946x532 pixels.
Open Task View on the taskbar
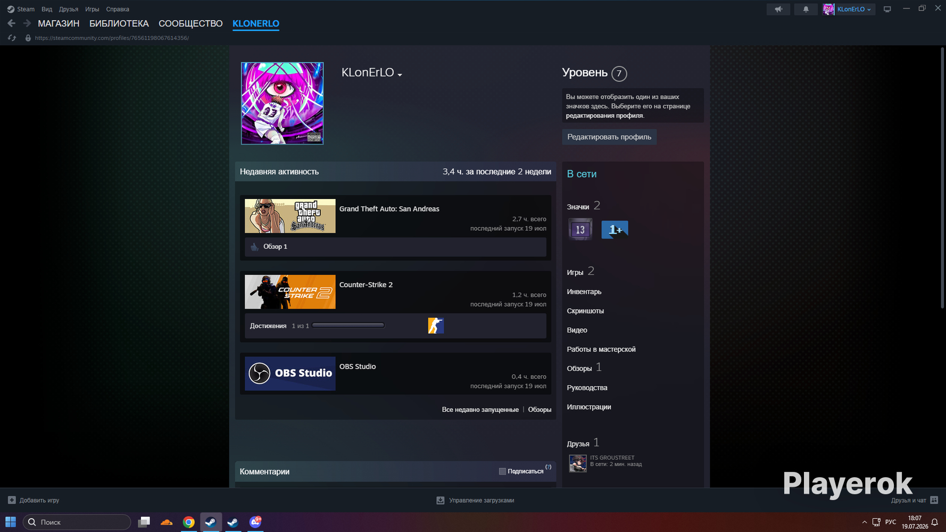pyautogui.click(x=144, y=522)
